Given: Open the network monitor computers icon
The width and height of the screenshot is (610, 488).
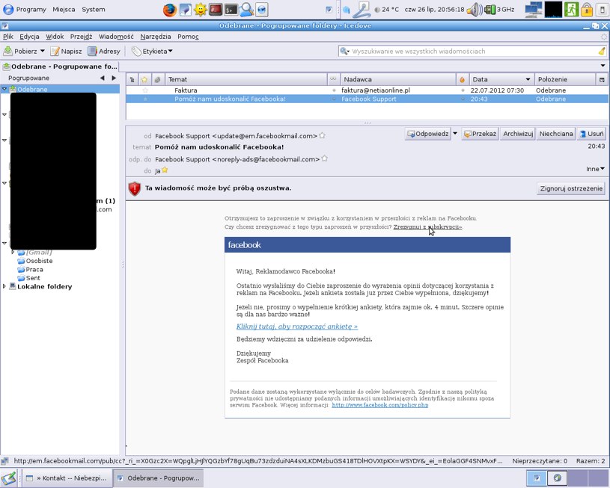Looking at the screenshot, I should click(534, 9).
